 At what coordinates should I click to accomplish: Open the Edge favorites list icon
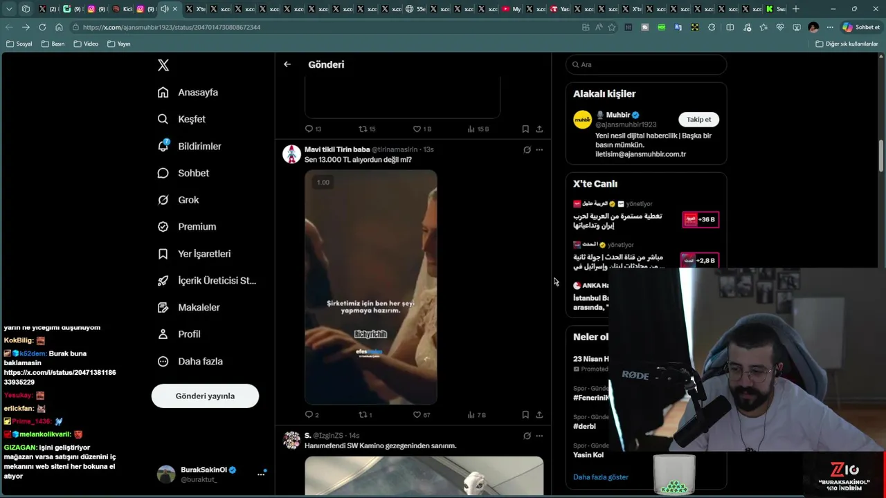tap(763, 28)
